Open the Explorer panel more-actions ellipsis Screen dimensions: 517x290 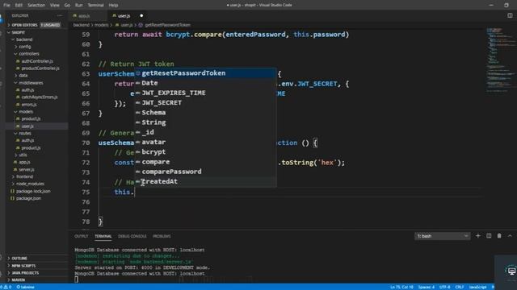59,15
